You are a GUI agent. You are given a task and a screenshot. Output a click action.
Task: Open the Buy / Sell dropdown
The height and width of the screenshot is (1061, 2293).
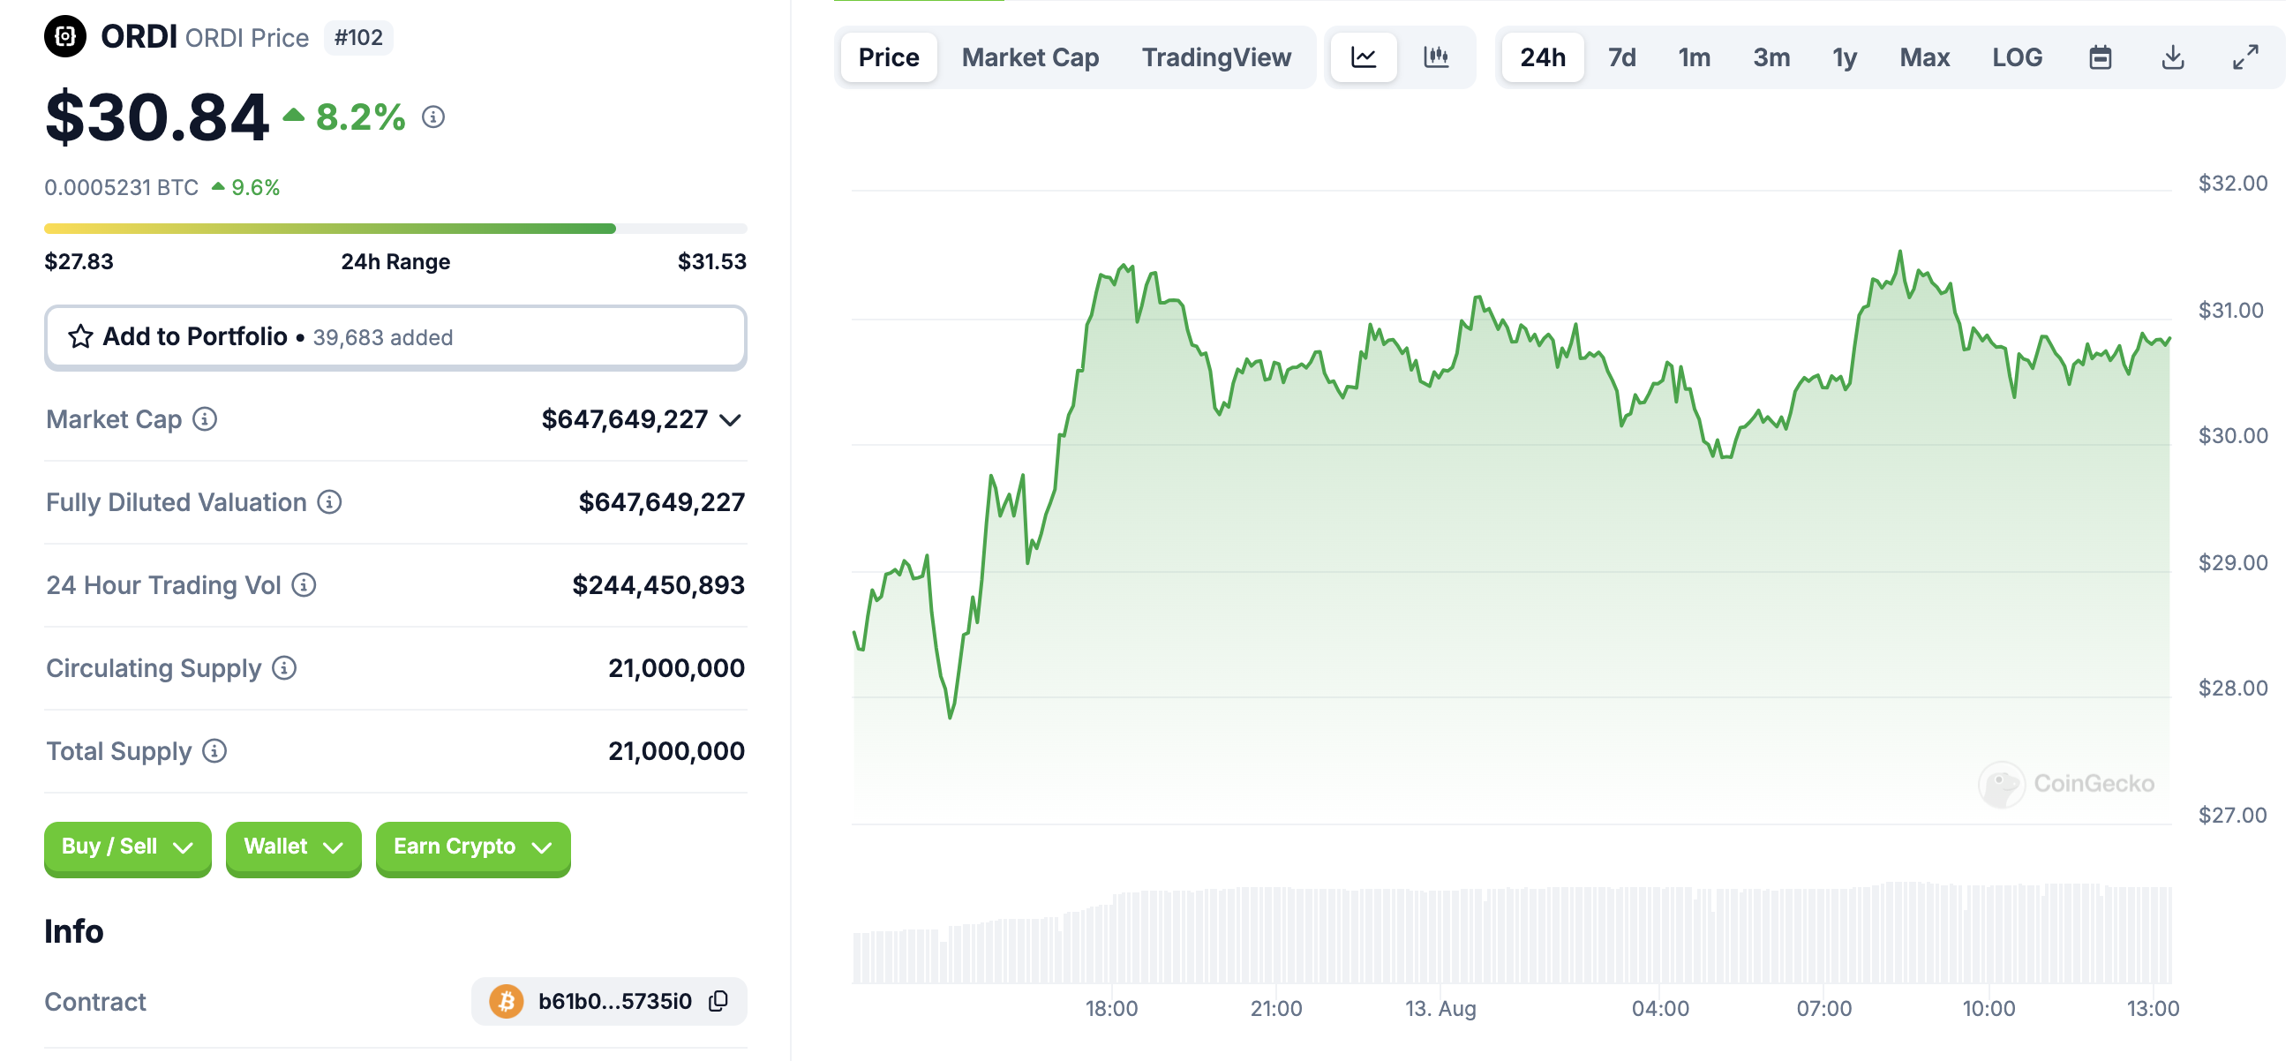(127, 847)
